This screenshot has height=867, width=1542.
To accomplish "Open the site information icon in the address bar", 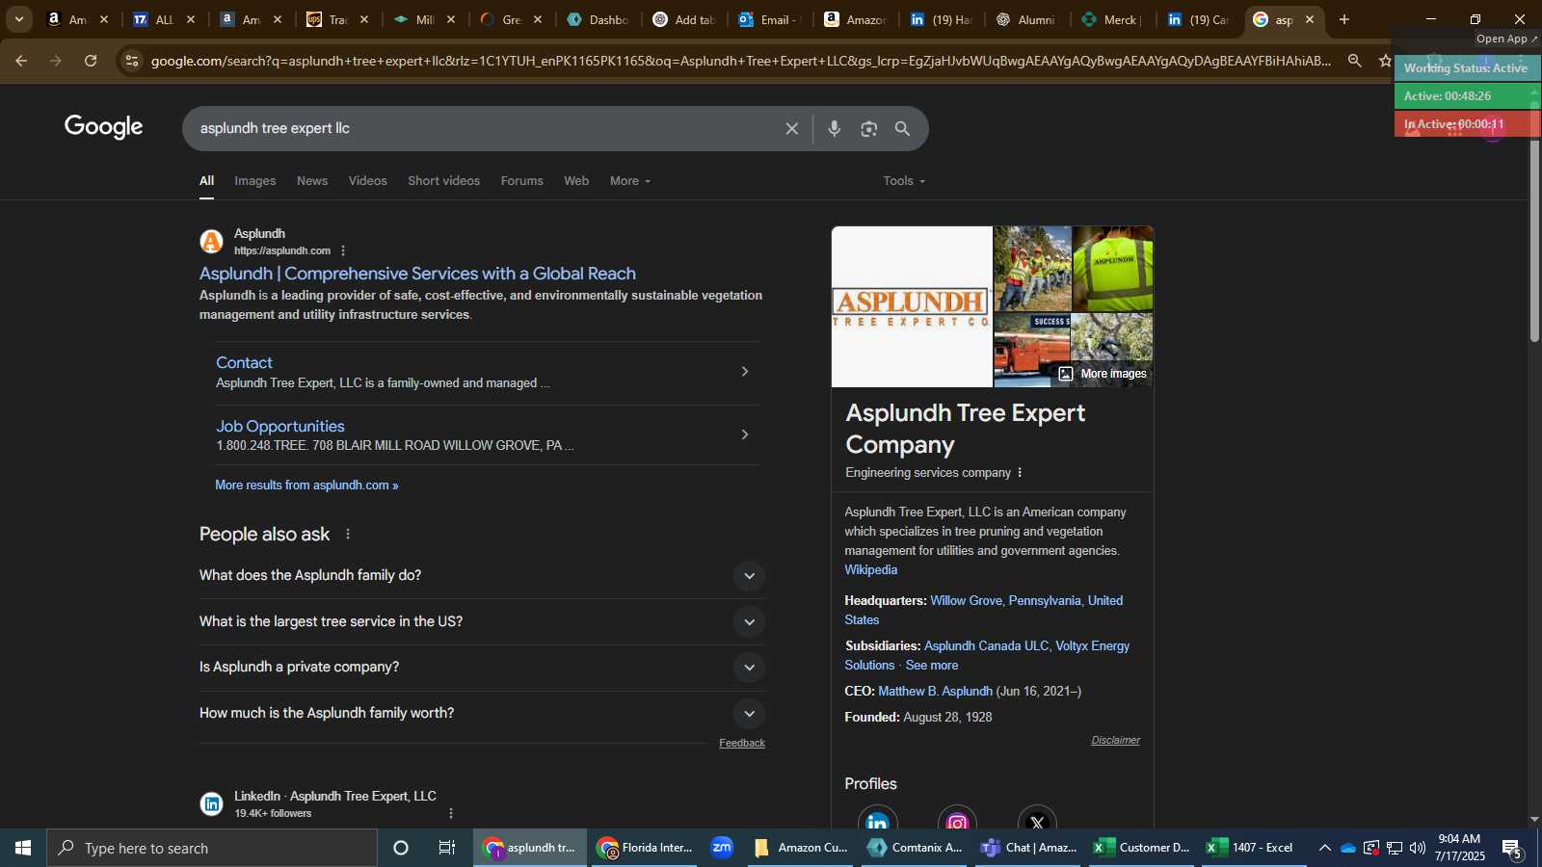I will point(132,61).
